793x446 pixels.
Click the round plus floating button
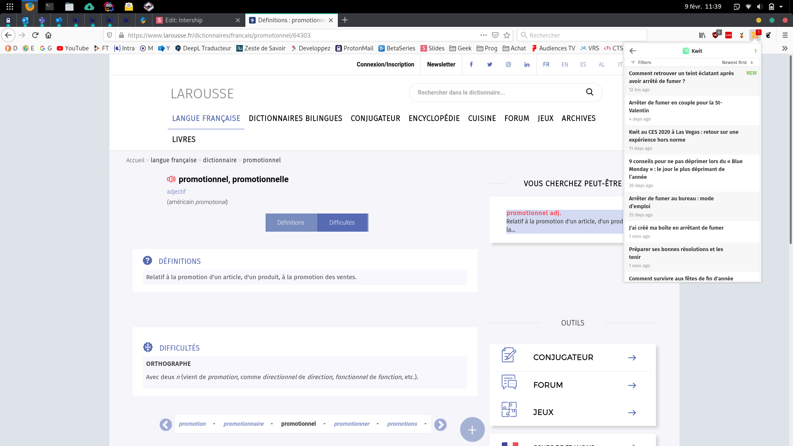472,429
